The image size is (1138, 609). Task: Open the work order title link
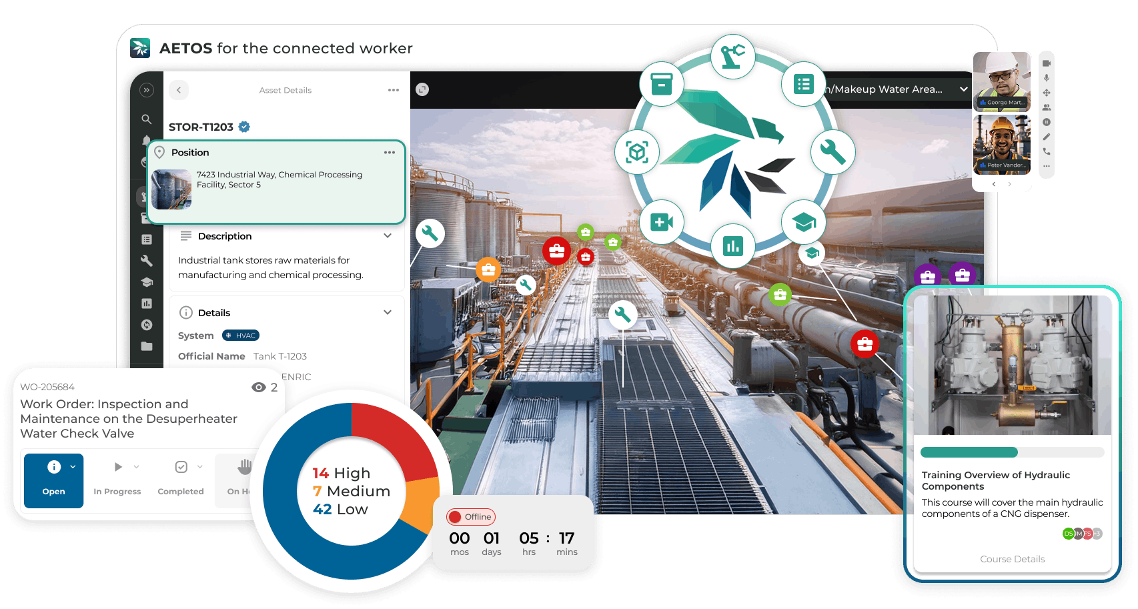129,419
